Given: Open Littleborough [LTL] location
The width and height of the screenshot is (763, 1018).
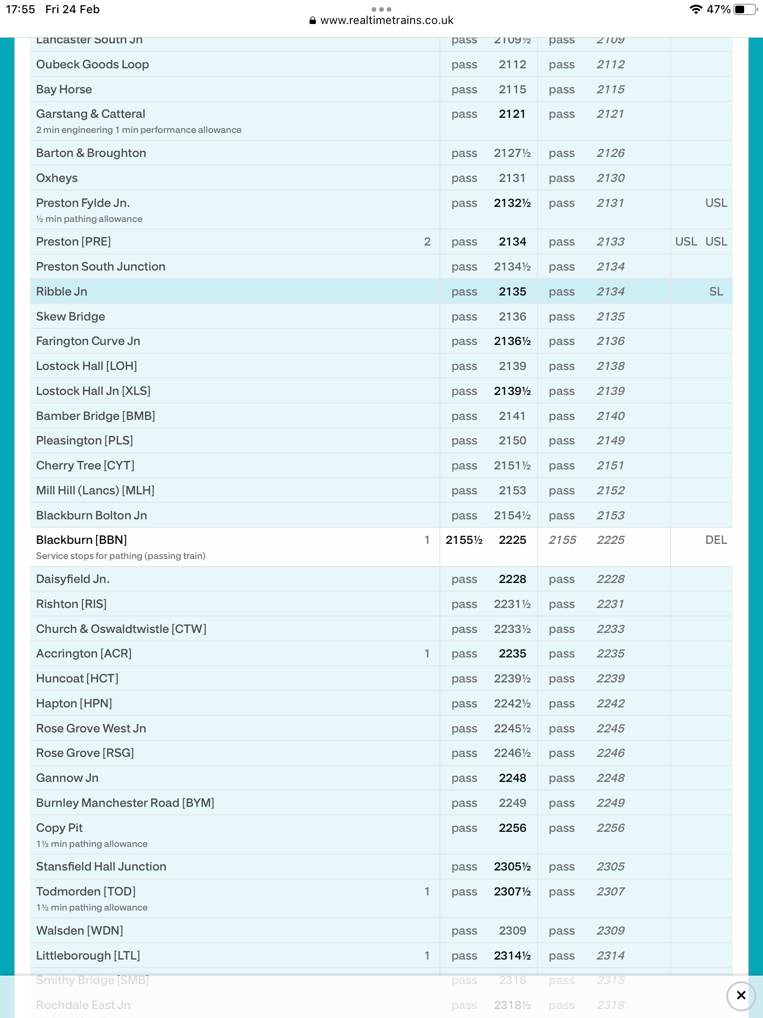Looking at the screenshot, I should tap(88, 956).
